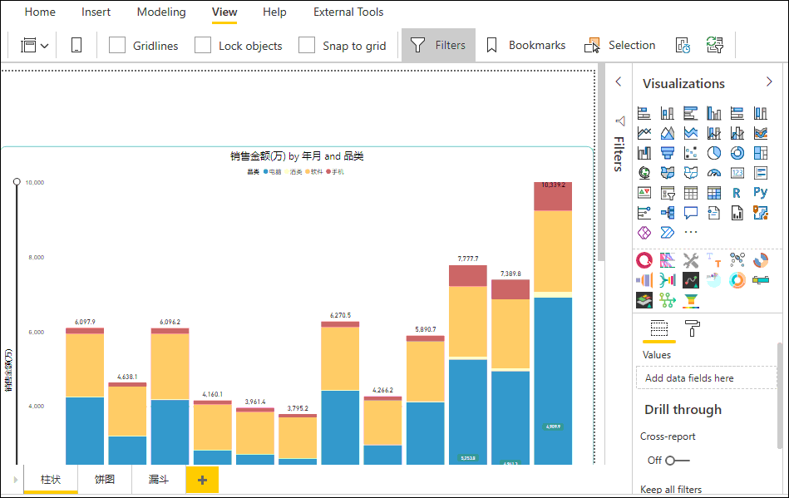The image size is (789, 498).
Task: Tick the Snap to grid checkbox
Action: (x=307, y=45)
